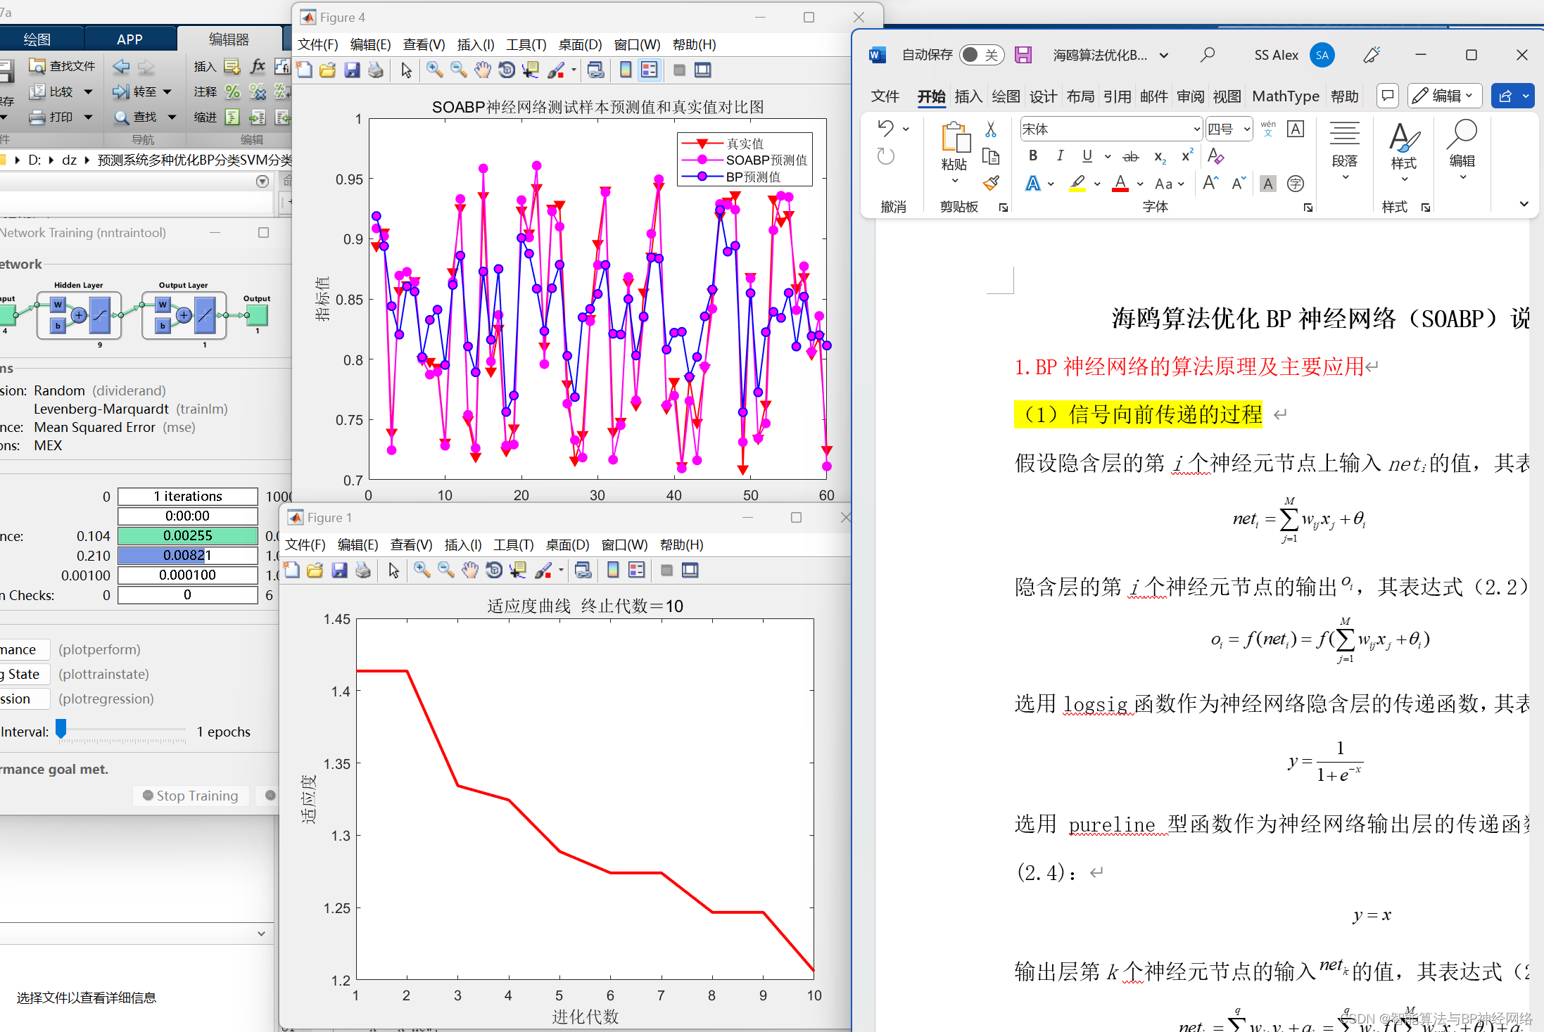The width and height of the screenshot is (1544, 1032).
Task: Switch to the 布局 tab in Word
Action: tap(1080, 96)
